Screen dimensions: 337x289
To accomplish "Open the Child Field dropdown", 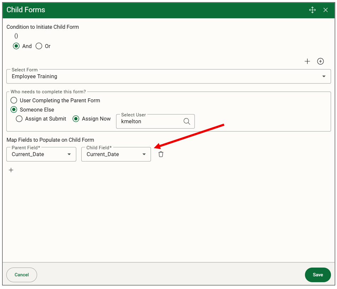I will pyautogui.click(x=116, y=154).
